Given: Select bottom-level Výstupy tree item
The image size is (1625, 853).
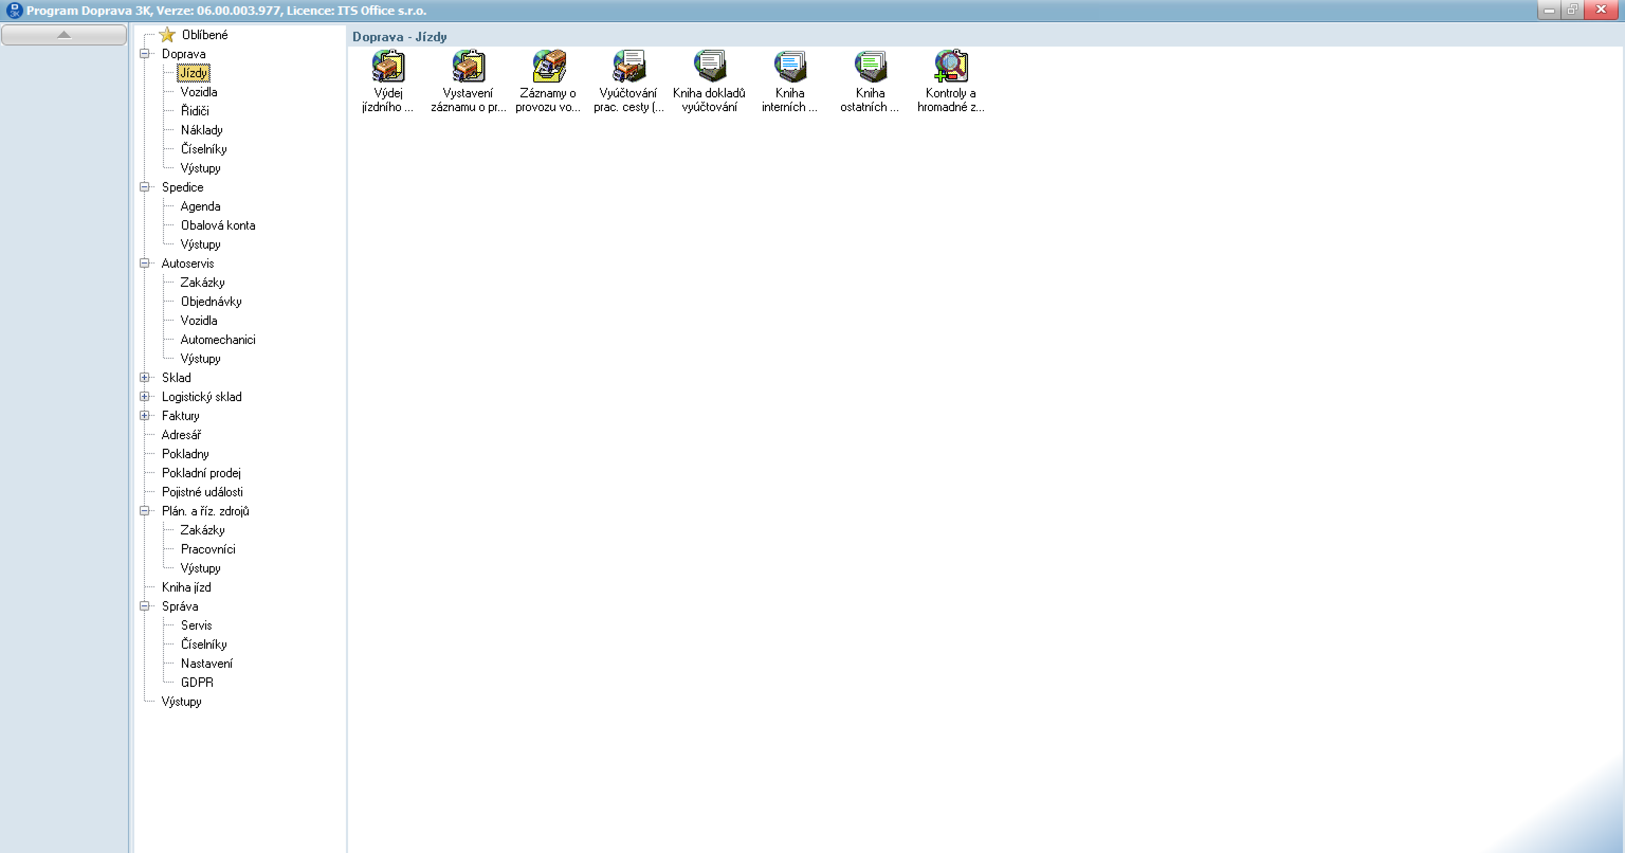Looking at the screenshot, I should [x=181, y=702].
